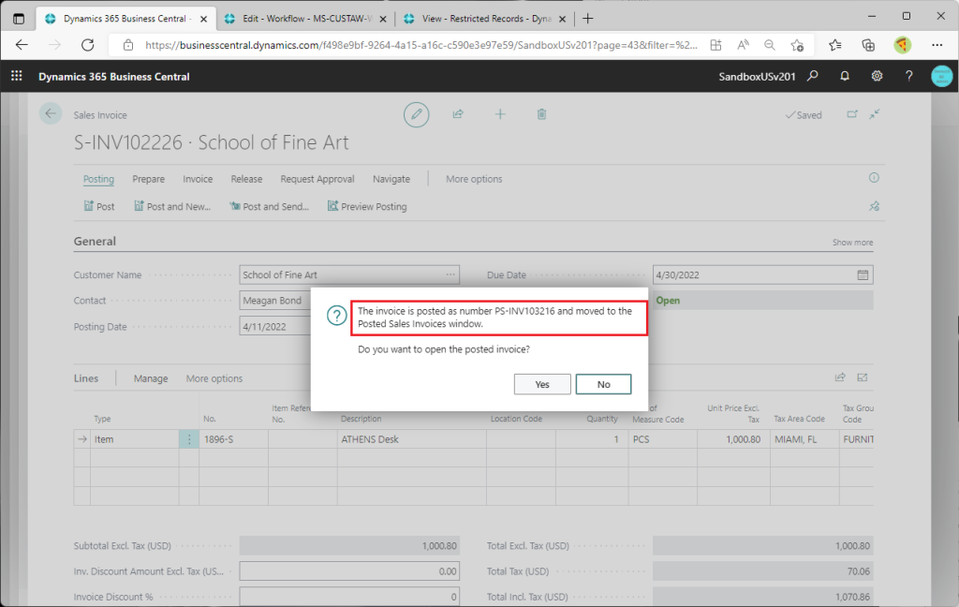Image resolution: width=959 pixels, height=607 pixels.
Task: Click No in the posted invoice dialog
Action: coord(603,384)
